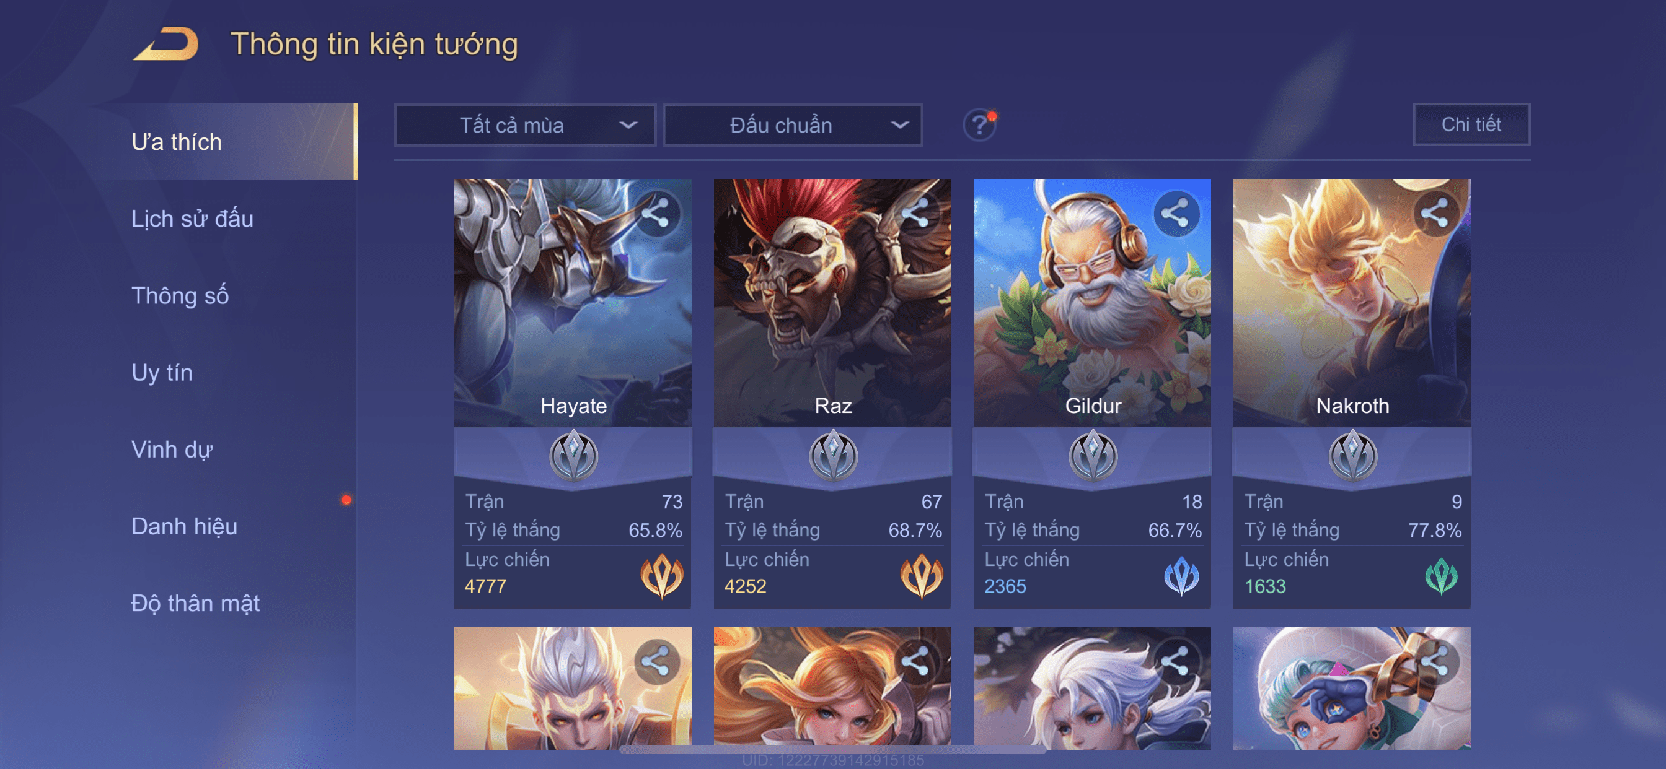Share the Raz hero card
The width and height of the screenshot is (1666, 769).
(x=916, y=213)
